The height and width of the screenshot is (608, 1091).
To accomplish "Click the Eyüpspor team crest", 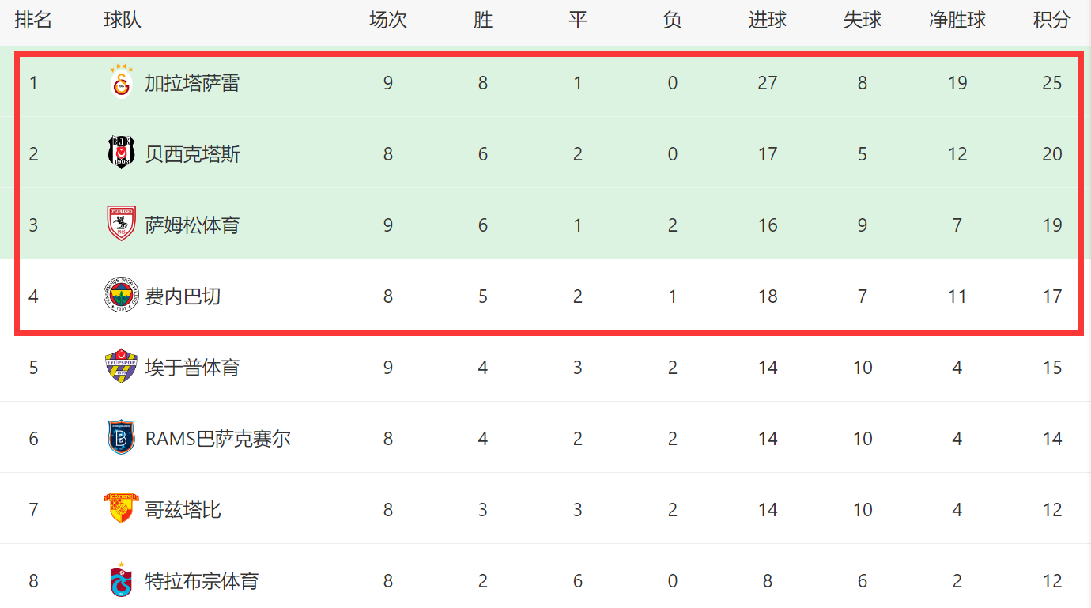I will click(122, 367).
